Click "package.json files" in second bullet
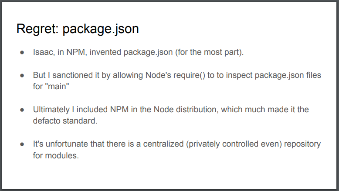Image resolution: width=339 pixels, height=191 pixels. point(288,75)
